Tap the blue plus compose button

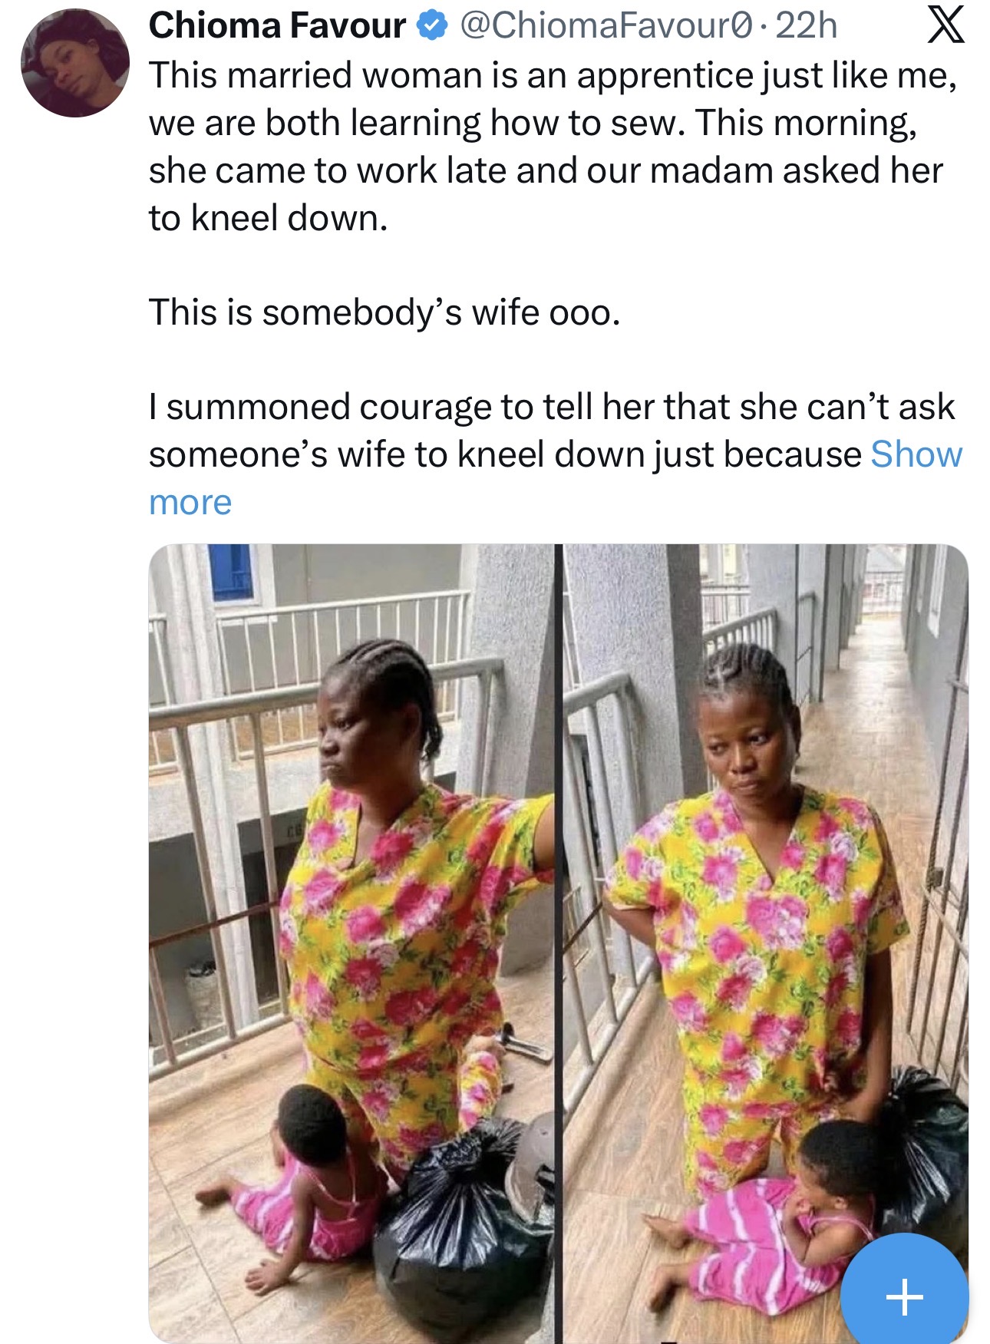pos(904,1296)
